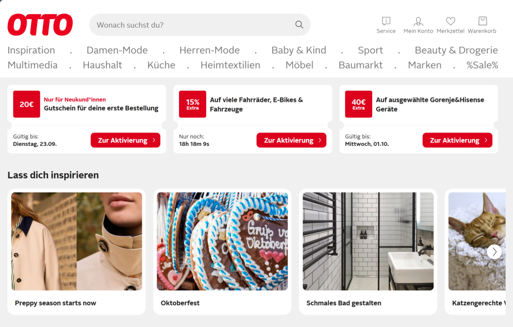Open the Mein Konto account icon

tap(418, 21)
